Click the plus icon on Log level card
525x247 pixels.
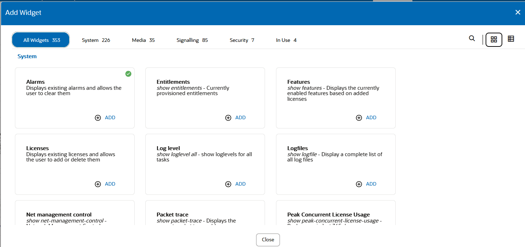point(228,184)
